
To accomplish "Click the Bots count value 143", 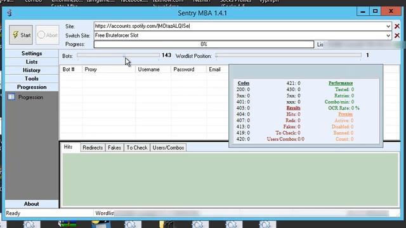I will pyautogui.click(x=166, y=55).
